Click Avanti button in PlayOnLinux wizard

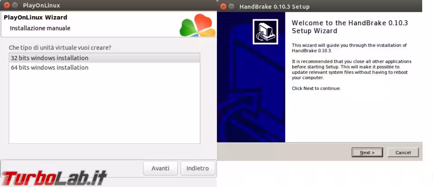(x=160, y=168)
